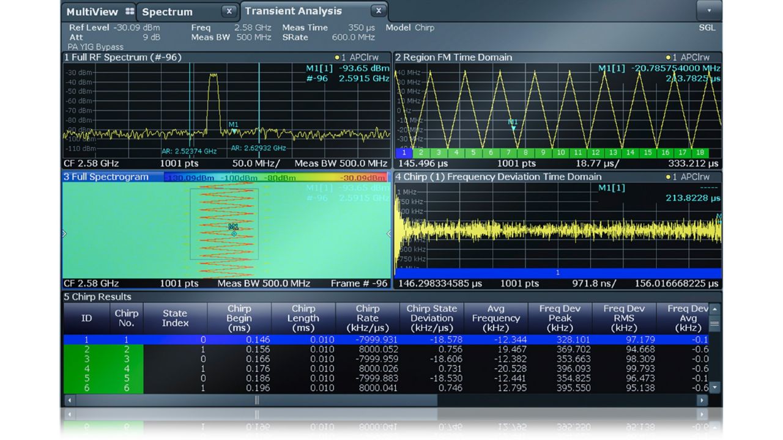
Task: Click the horizontal scrollbar left arrow
Action: click(x=69, y=400)
